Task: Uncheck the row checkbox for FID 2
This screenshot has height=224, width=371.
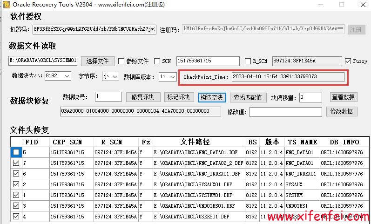Action: pos(16,184)
